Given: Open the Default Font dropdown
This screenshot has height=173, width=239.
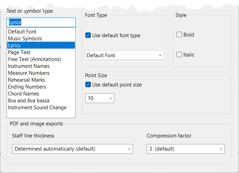Looking at the screenshot, I should click(124, 55).
